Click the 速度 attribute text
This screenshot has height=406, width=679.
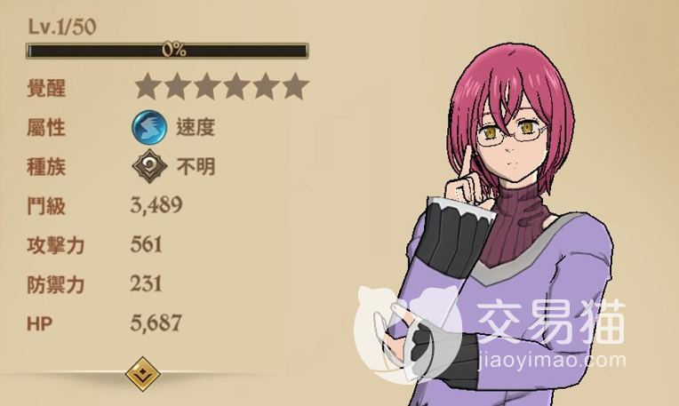[196, 127]
